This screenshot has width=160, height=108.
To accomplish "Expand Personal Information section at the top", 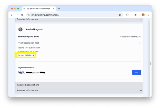I will coord(79,19).
